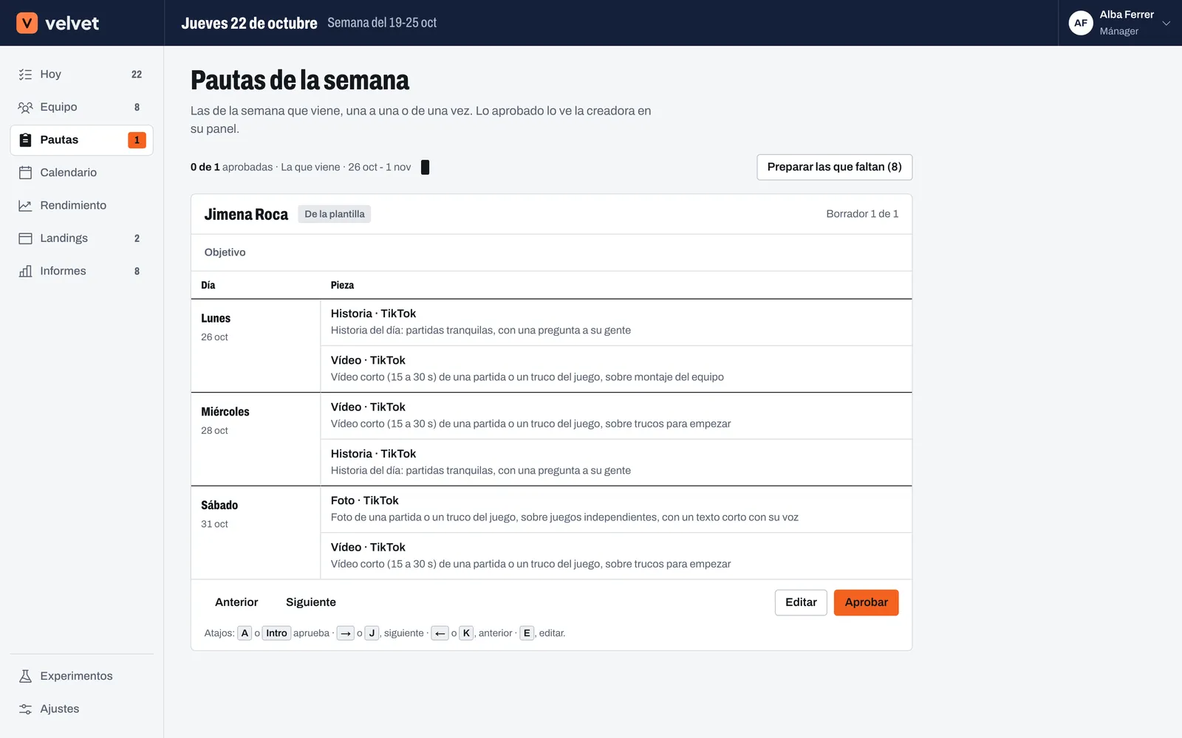1182x738 pixels.
Task: Click Borrador 1 de 1 label
Action: pyautogui.click(x=862, y=214)
